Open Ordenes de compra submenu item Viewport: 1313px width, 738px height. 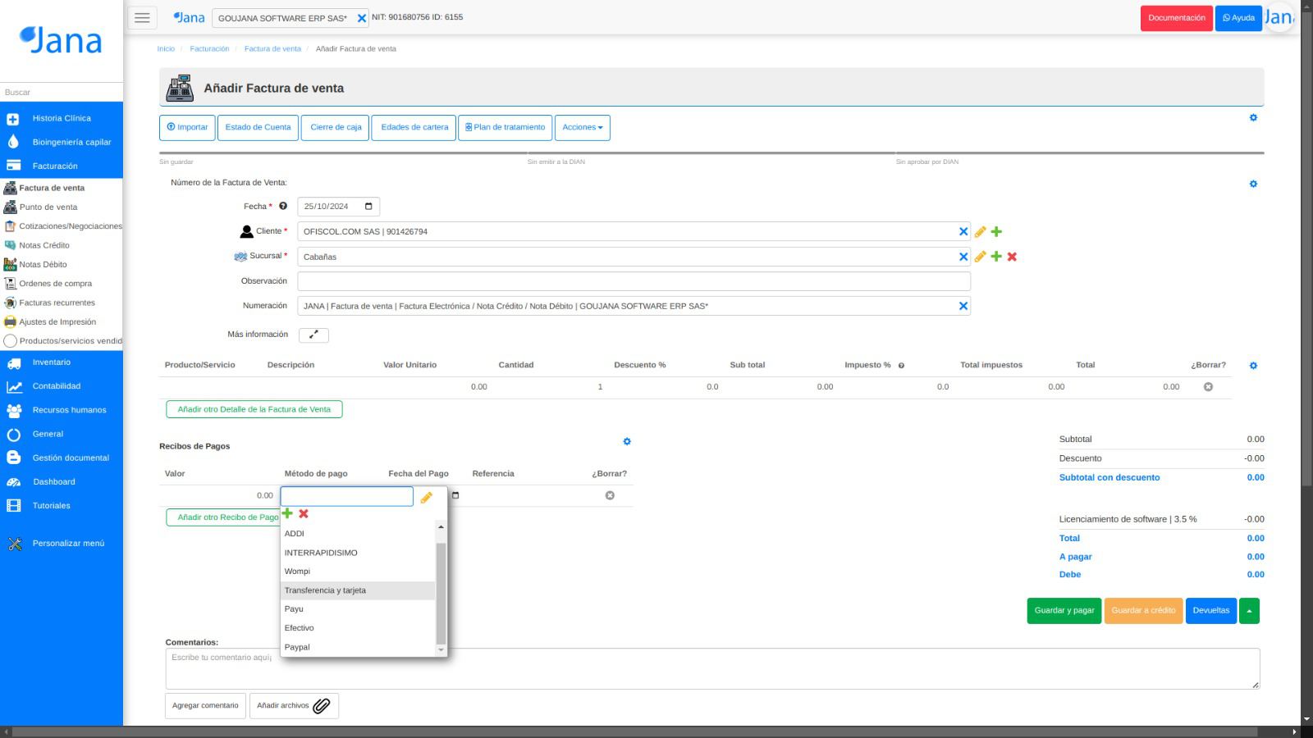tap(55, 284)
